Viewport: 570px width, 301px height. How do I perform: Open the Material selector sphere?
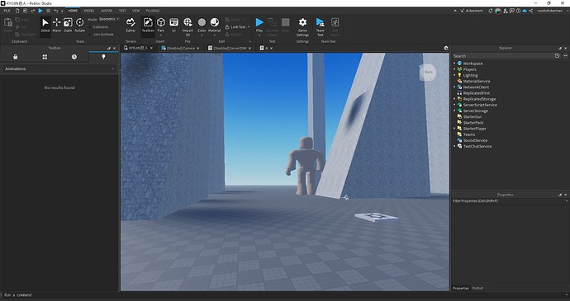(215, 22)
